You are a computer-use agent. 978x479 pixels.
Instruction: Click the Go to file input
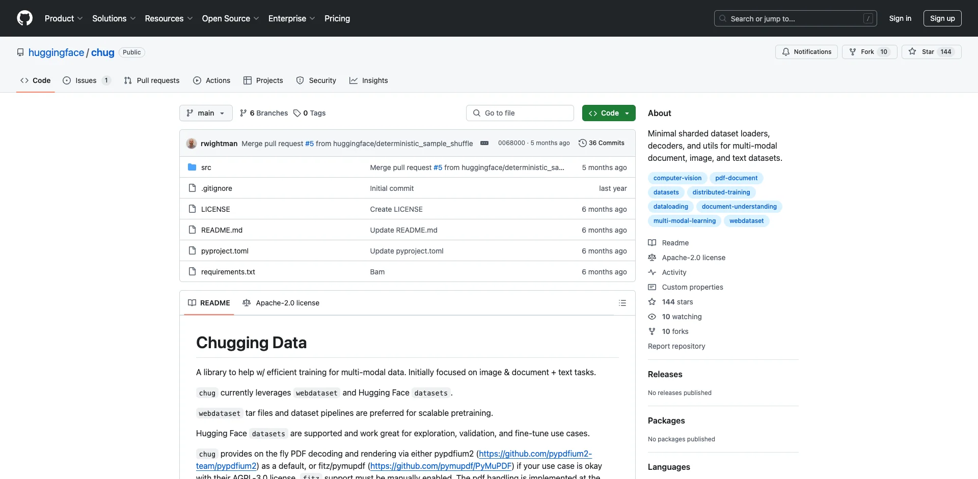click(520, 113)
